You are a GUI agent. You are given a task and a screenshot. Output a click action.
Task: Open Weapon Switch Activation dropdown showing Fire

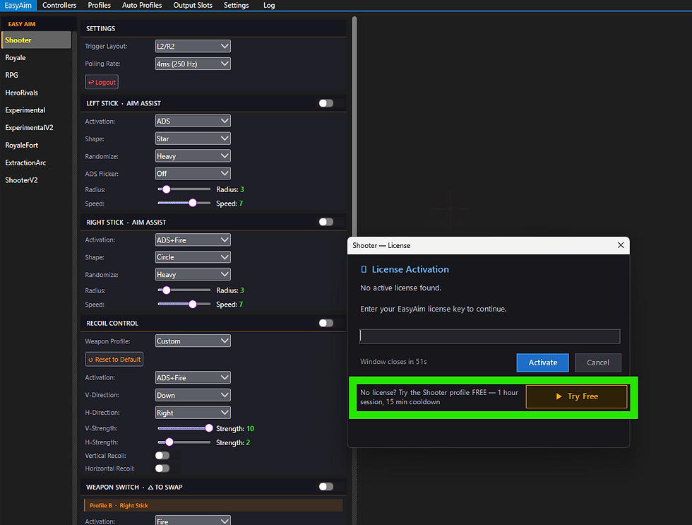192,521
